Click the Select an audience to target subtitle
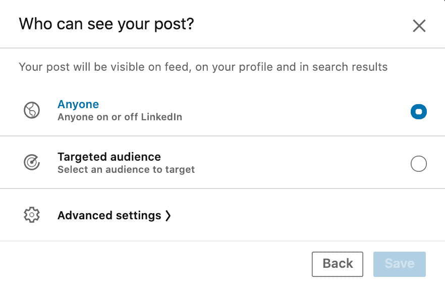This screenshot has width=445, height=286. pos(126,169)
